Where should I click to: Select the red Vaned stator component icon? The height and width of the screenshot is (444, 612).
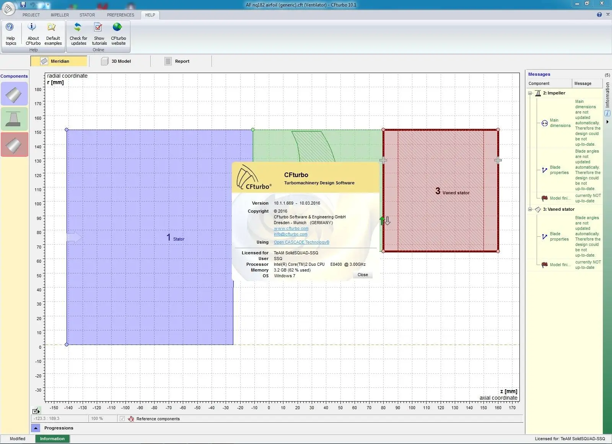[14, 144]
